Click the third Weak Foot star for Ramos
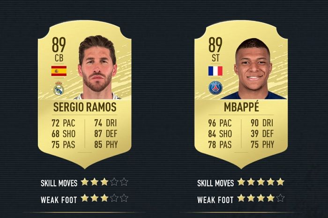This screenshot has width=328, height=218. click(x=104, y=198)
